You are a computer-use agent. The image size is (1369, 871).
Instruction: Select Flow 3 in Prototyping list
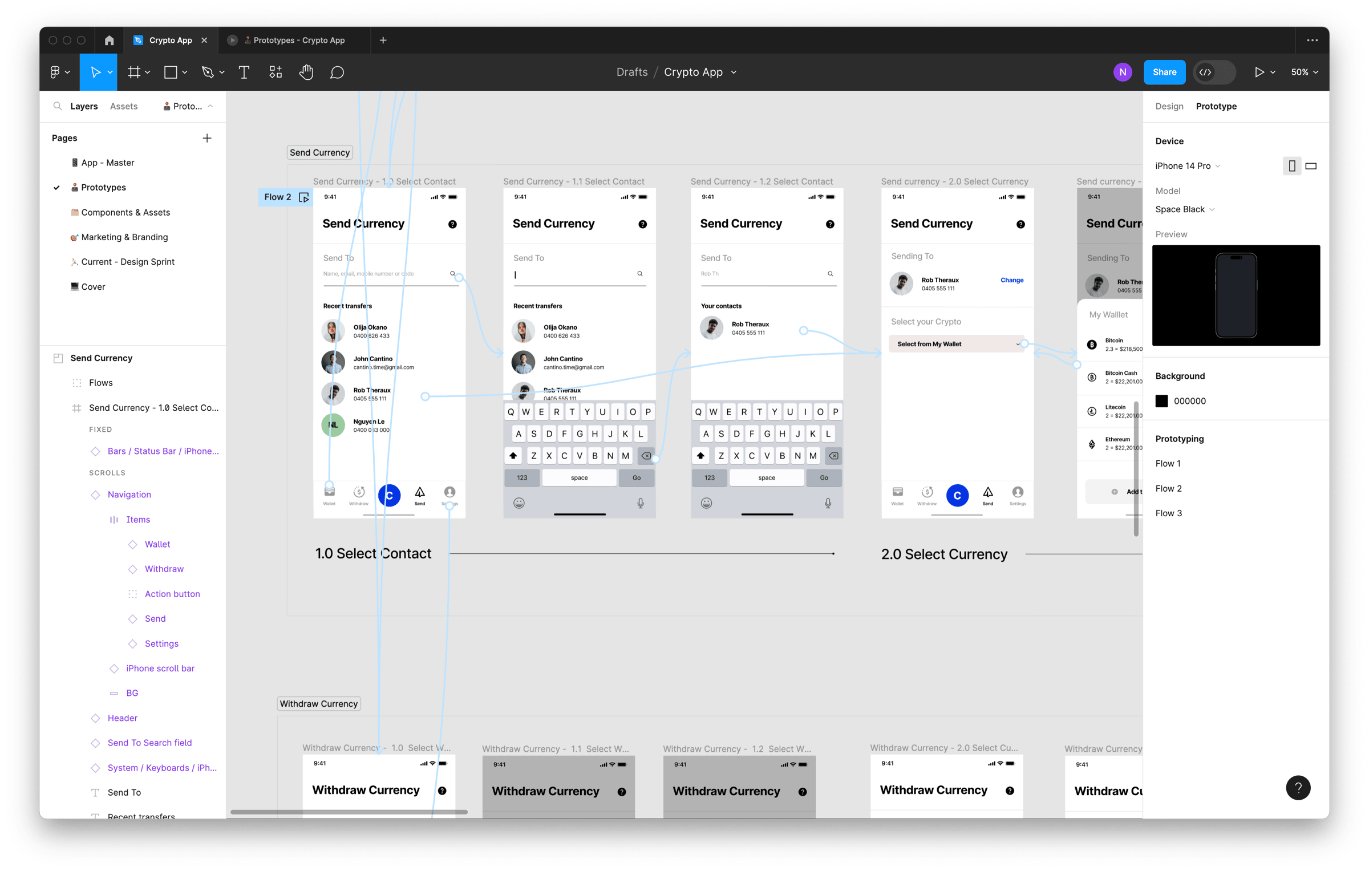[x=1168, y=513]
